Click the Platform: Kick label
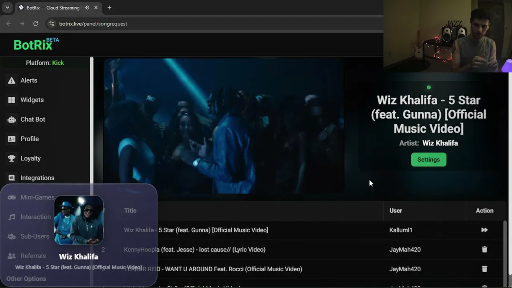The image size is (512, 288). pos(45,63)
